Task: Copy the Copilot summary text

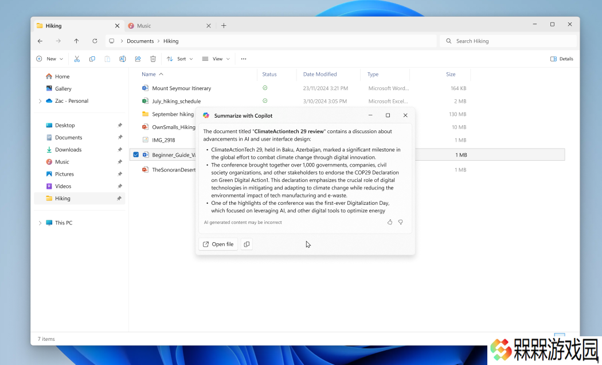Action: pos(247,244)
